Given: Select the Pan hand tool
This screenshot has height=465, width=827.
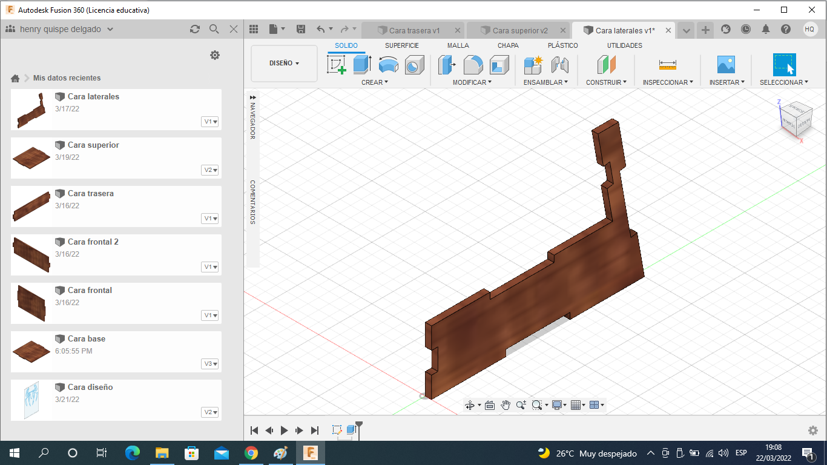Looking at the screenshot, I should (506, 405).
